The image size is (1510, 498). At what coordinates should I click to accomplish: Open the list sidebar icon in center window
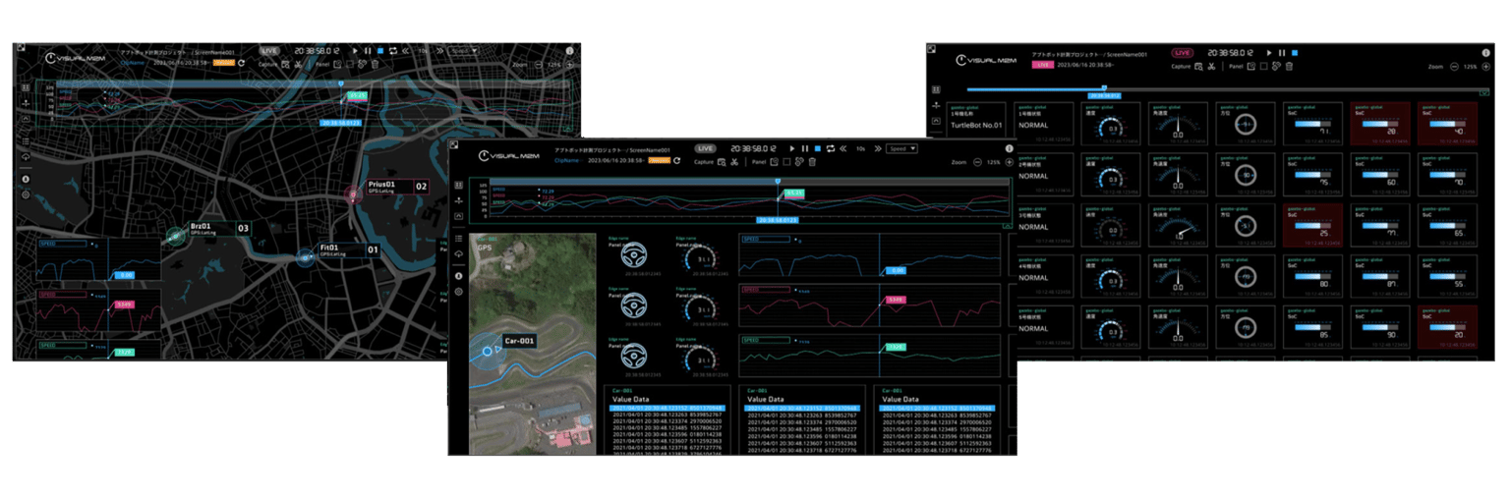coord(459,239)
